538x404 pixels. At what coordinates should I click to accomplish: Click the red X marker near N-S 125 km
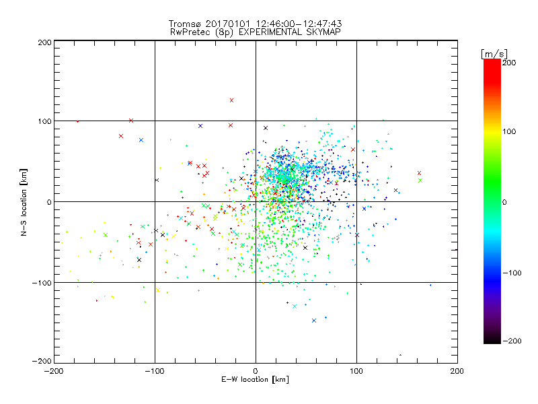(x=231, y=100)
